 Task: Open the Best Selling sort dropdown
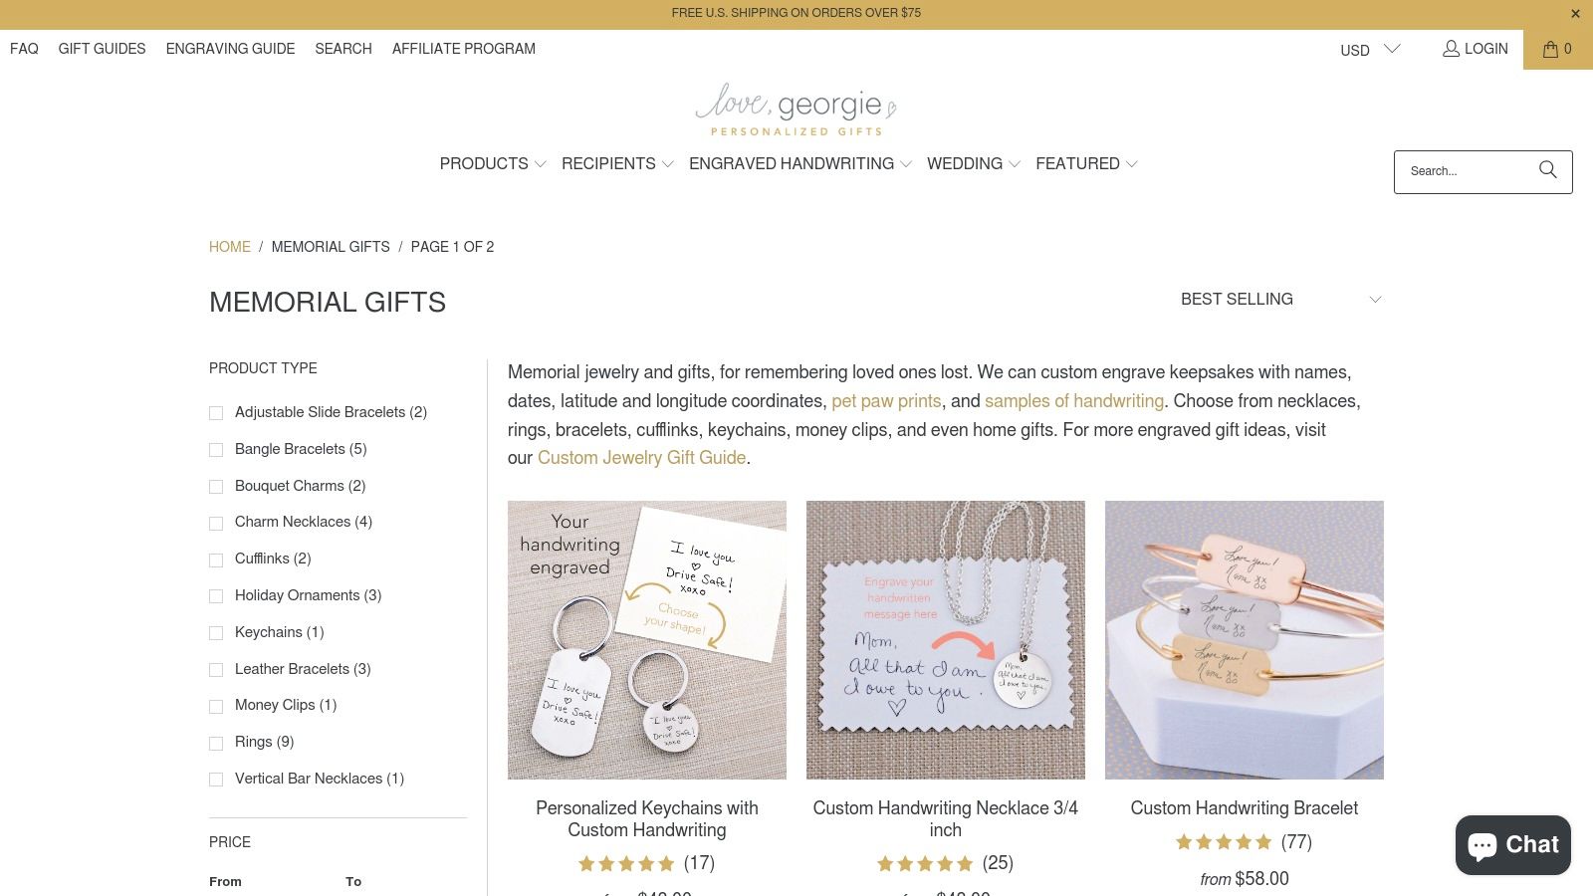1281,300
